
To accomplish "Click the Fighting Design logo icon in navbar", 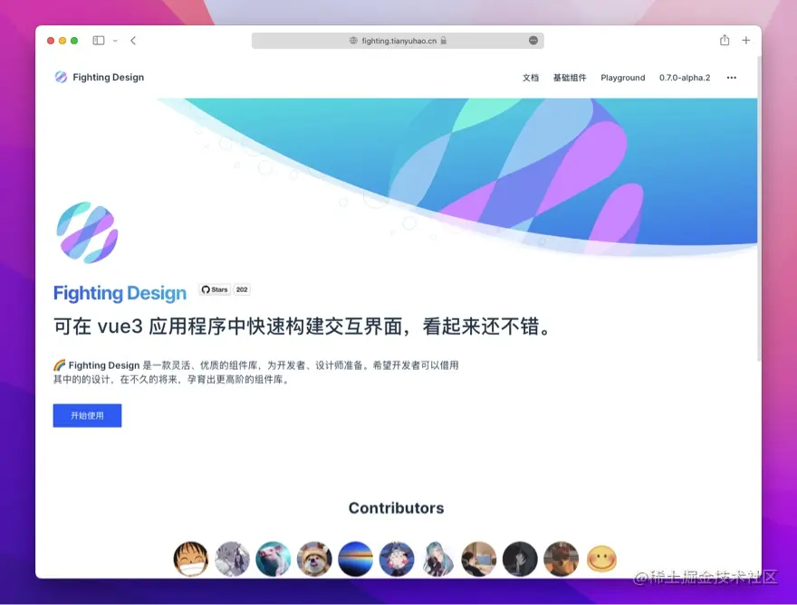I will [59, 77].
